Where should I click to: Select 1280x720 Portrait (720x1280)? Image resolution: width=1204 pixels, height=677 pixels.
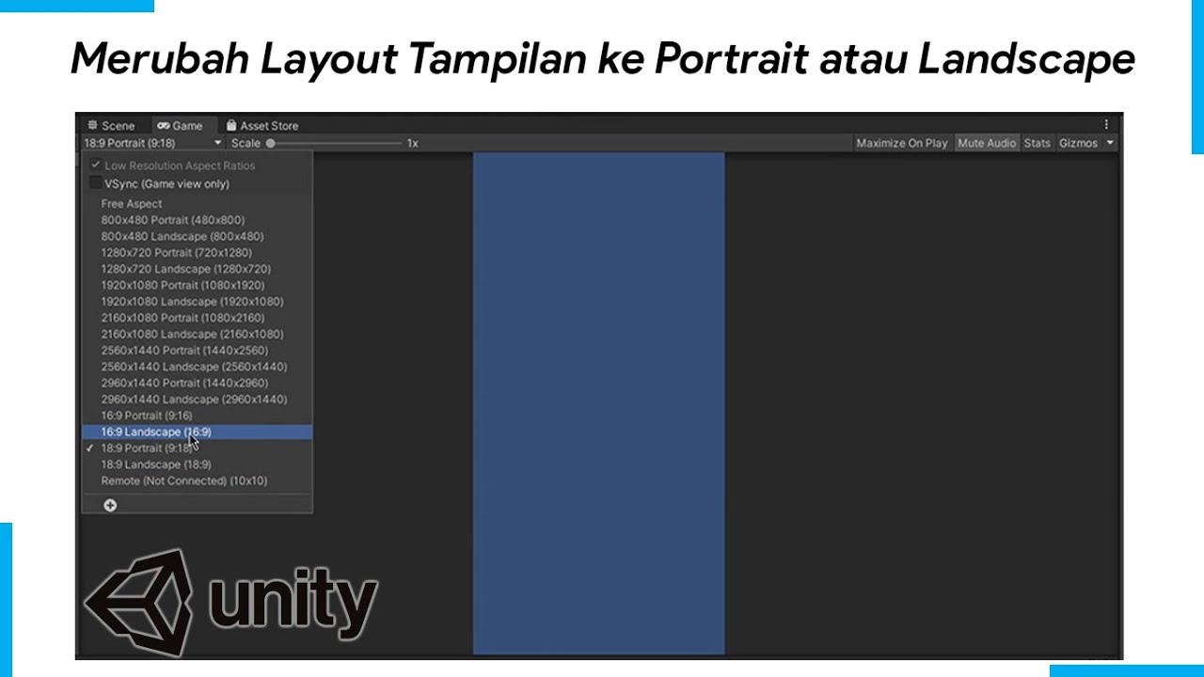[x=197, y=252]
